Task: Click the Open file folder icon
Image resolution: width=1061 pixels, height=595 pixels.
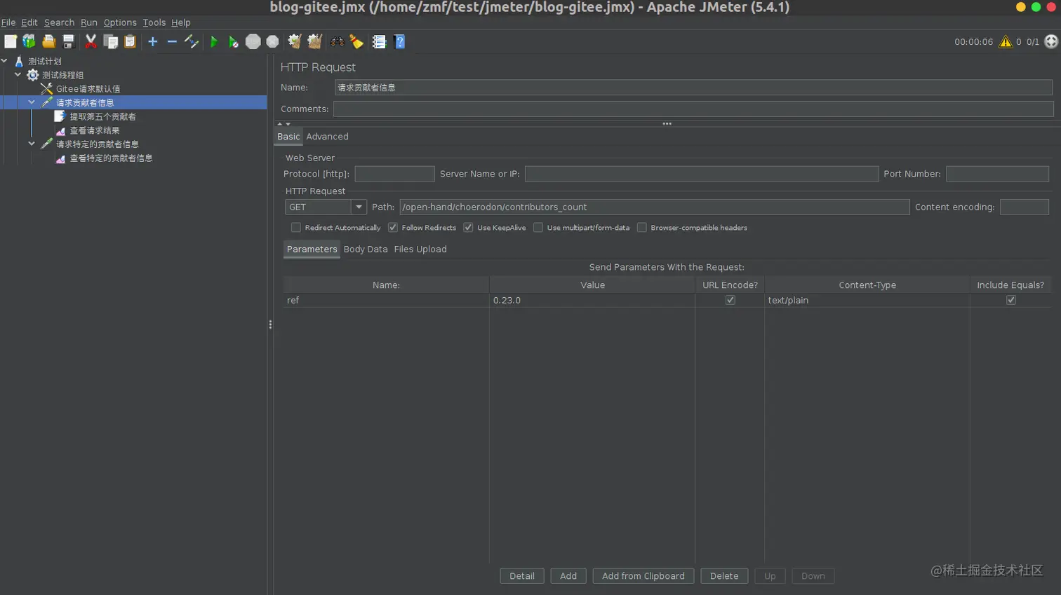Action: point(48,42)
